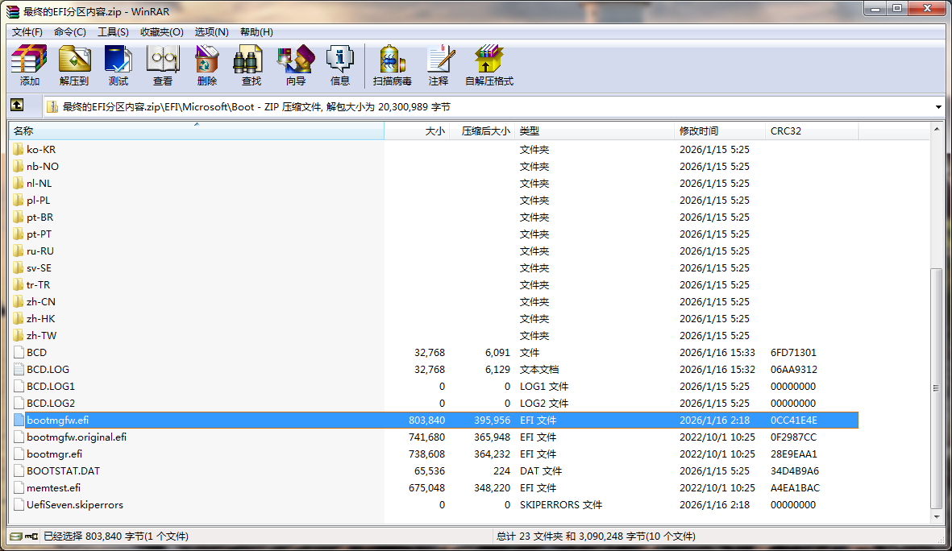Select the bootmgfw.original.efi file
The width and height of the screenshot is (952, 551).
[77, 437]
